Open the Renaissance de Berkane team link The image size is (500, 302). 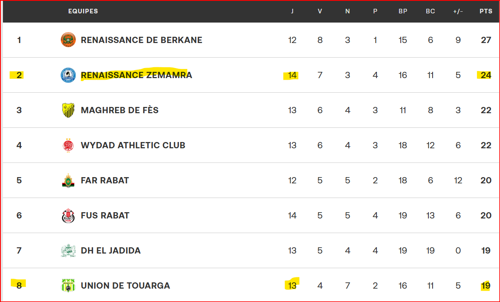click(x=142, y=40)
